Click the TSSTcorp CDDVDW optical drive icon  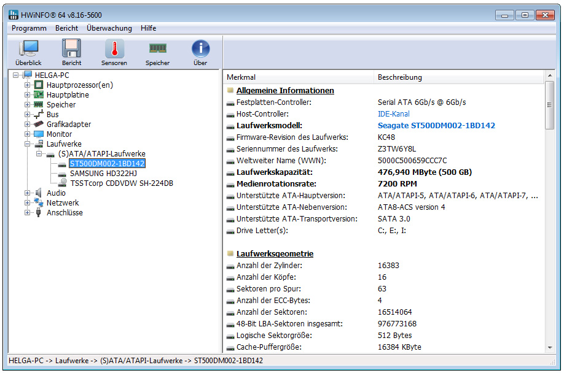point(63,183)
